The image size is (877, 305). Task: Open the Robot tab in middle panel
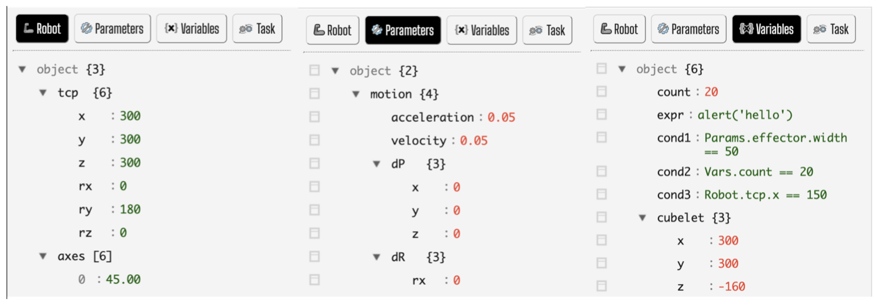coord(332,30)
